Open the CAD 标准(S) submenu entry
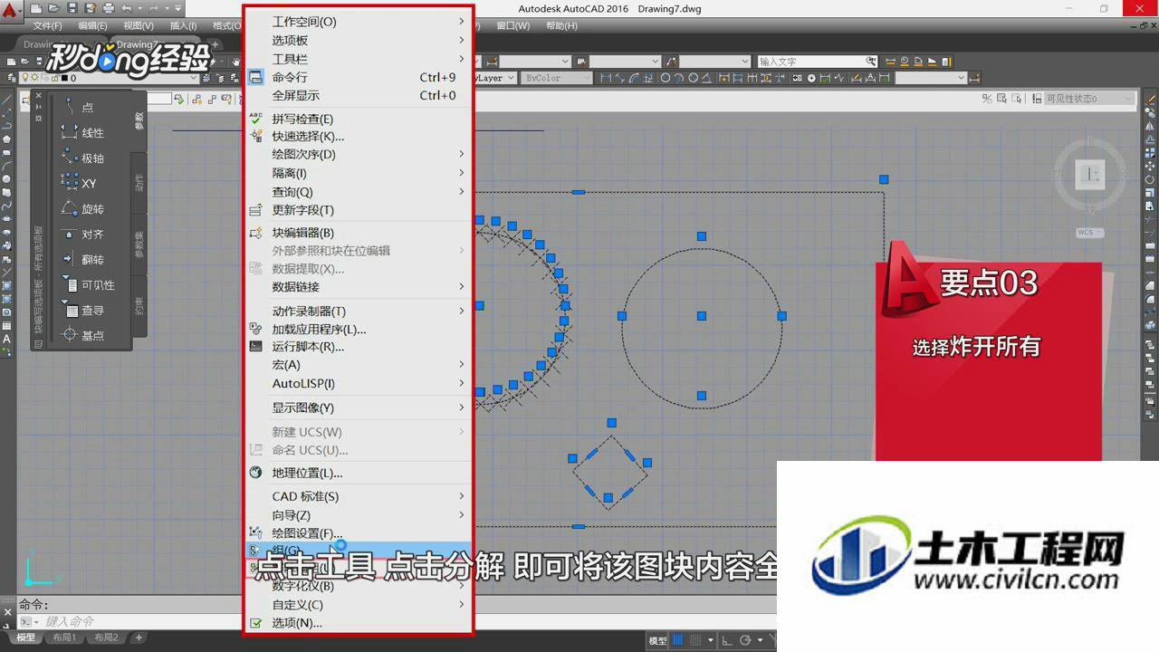 click(x=358, y=496)
